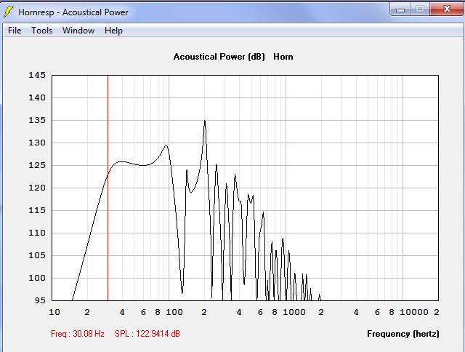Click the 125 dB y-axis label
This screenshot has width=465, height=352.
click(x=37, y=165)
